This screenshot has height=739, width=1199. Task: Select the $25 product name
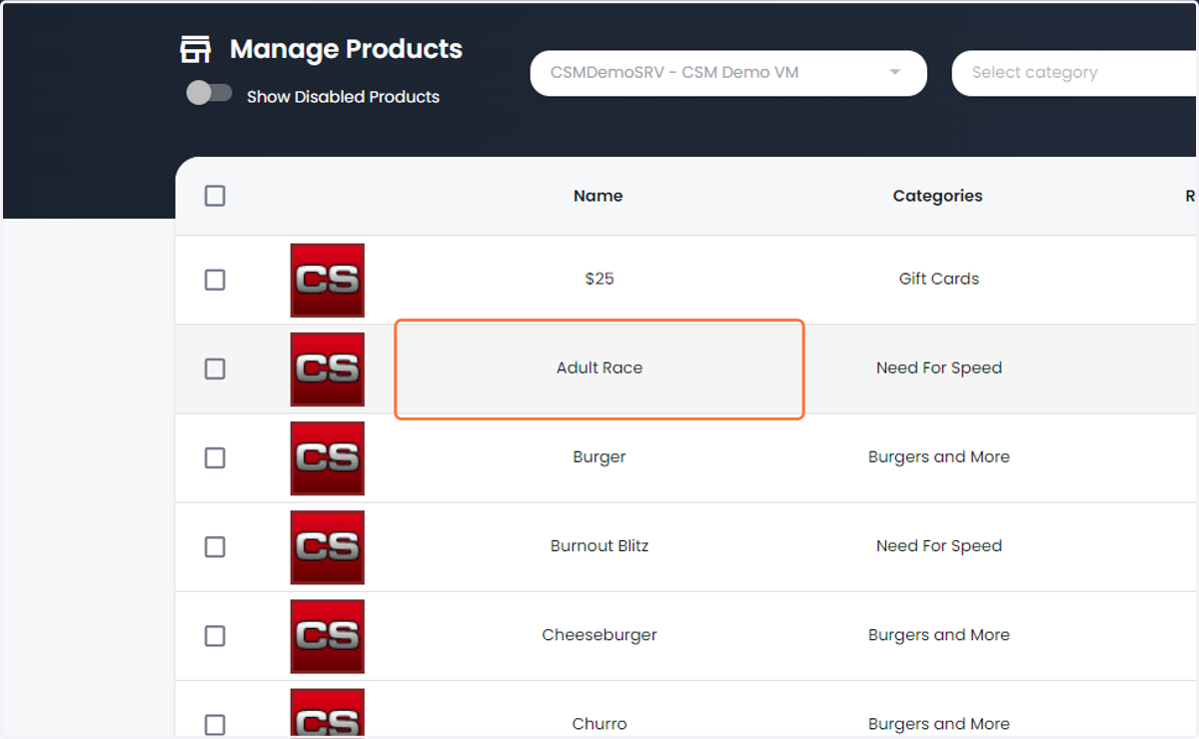click(599, 279)
